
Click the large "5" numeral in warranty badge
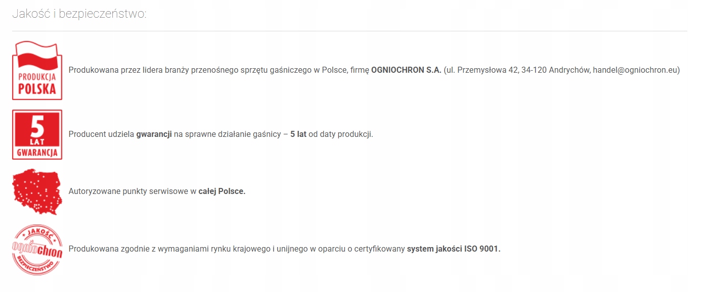(x=37, y=127)
